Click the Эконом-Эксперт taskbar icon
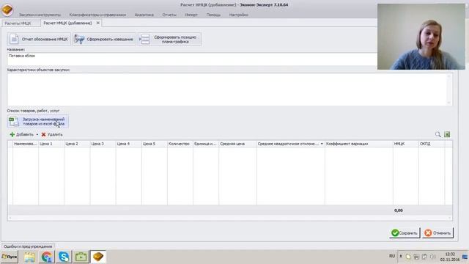 (97, 257)
